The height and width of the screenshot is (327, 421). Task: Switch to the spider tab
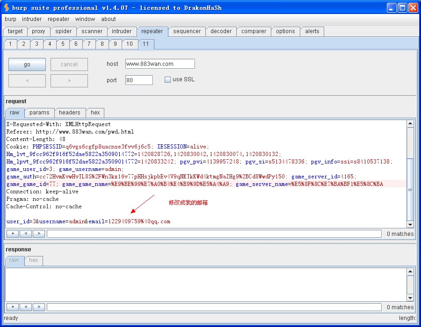[63, 31]
